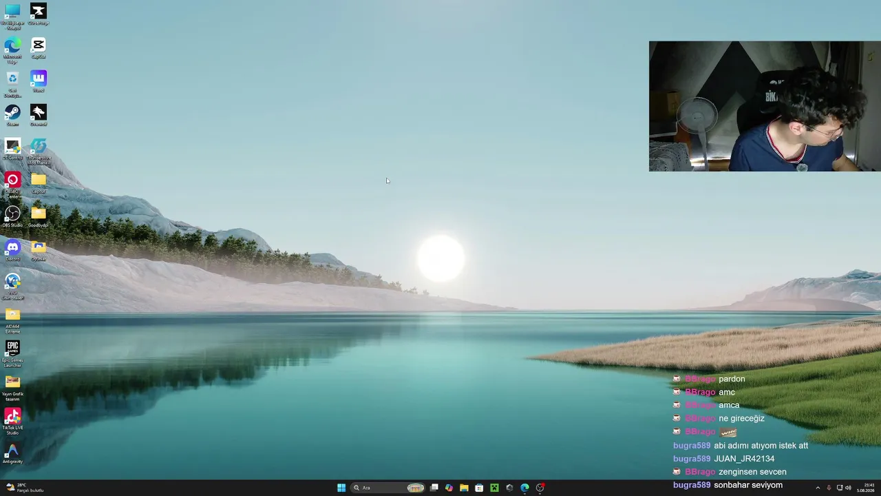Image resolution: width=881 pixels, height=496 pixels.
Task: Select the DT Control desktop icon
Action: coord(12,149)
